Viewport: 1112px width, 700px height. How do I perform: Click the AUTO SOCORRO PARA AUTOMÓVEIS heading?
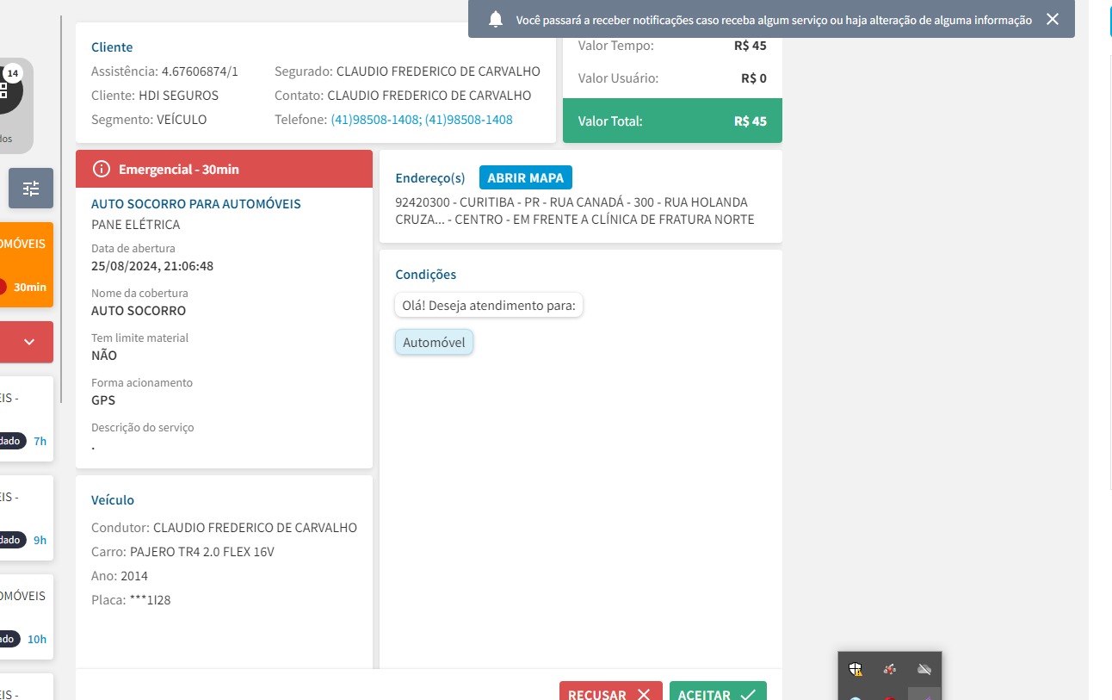[x=196, y=204]
